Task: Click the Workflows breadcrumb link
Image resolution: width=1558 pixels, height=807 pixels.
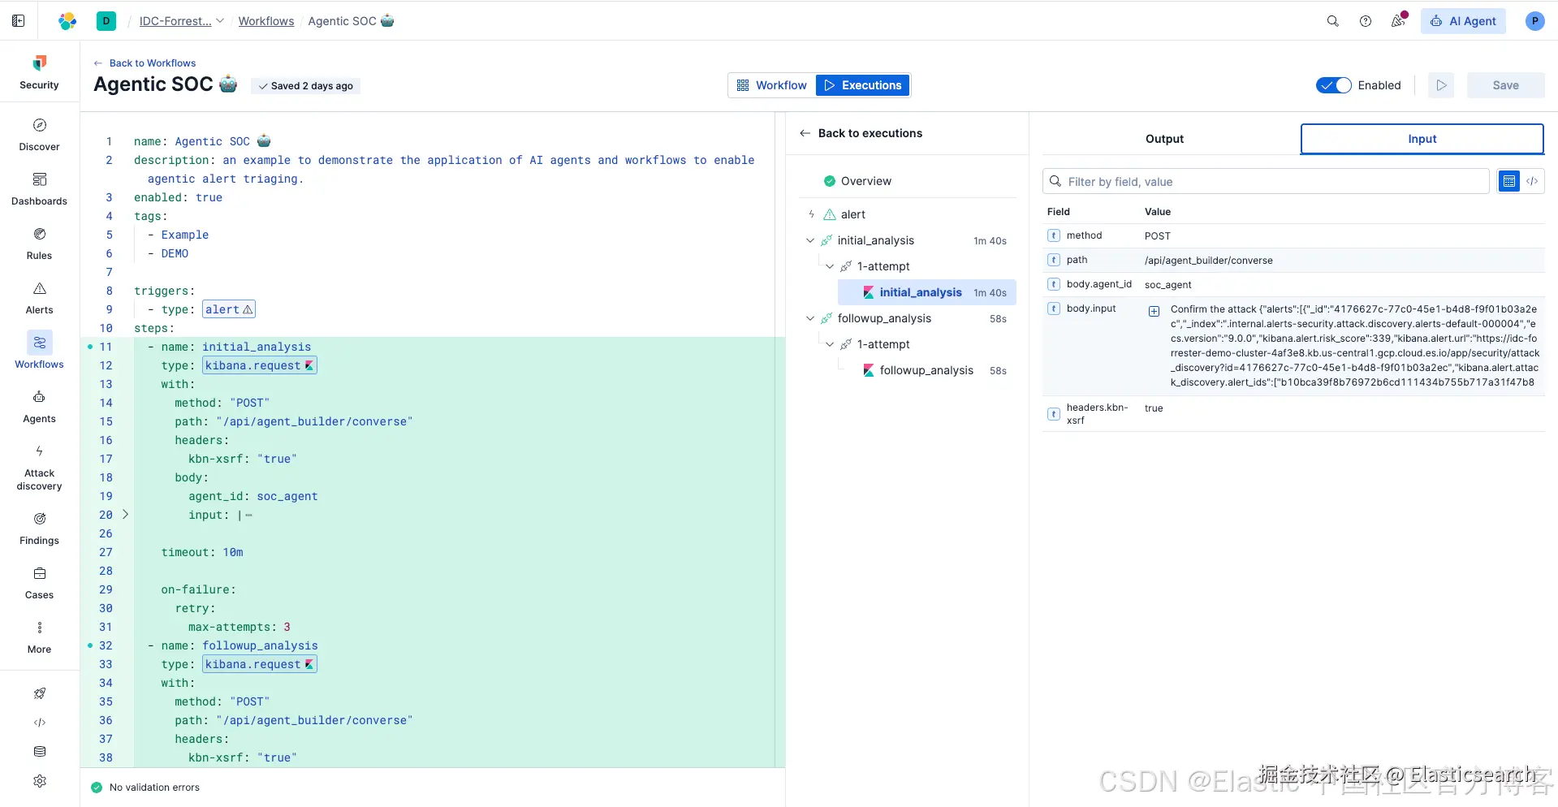Action: click(x=266, y=21)
